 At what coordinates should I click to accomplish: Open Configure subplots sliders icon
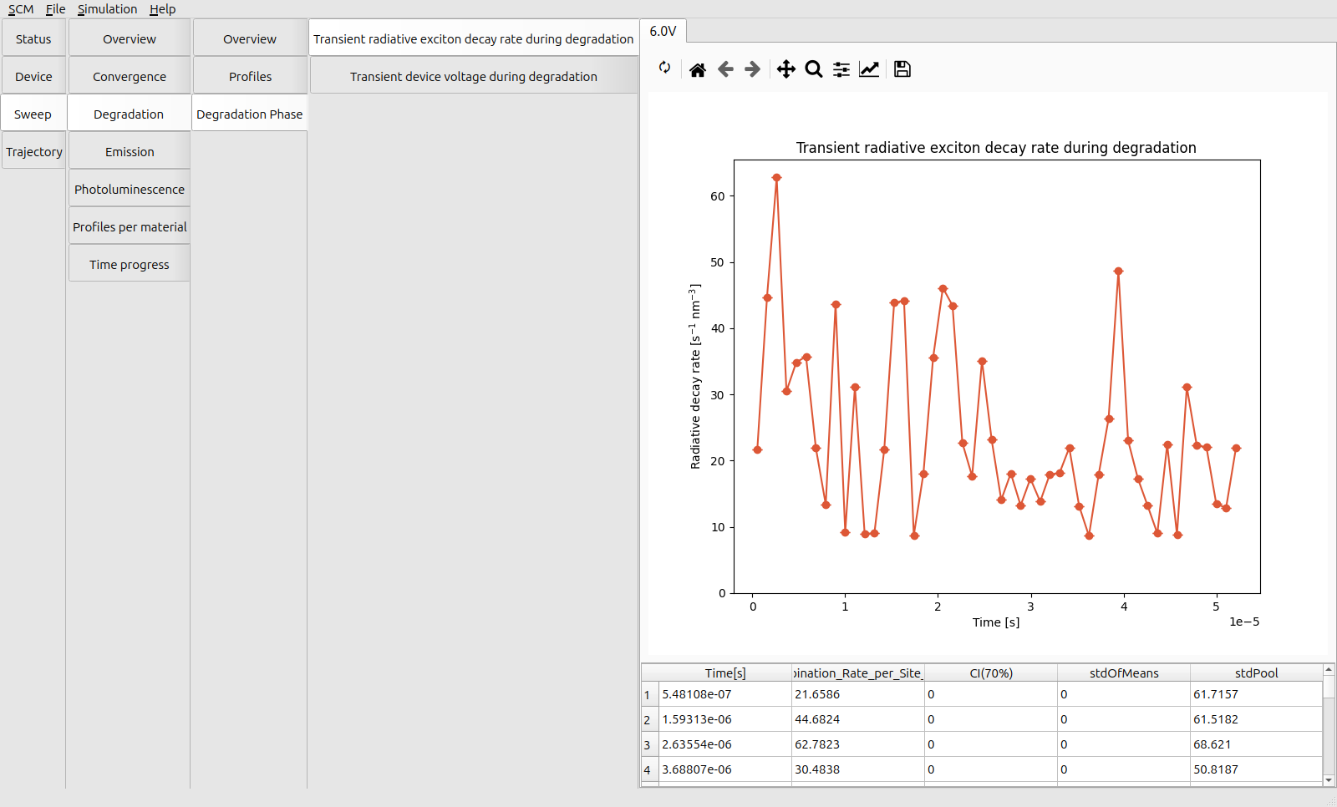tap(841, 69)
